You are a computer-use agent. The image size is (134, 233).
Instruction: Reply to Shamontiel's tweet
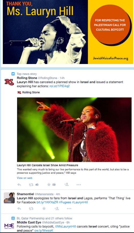[19, 208]
